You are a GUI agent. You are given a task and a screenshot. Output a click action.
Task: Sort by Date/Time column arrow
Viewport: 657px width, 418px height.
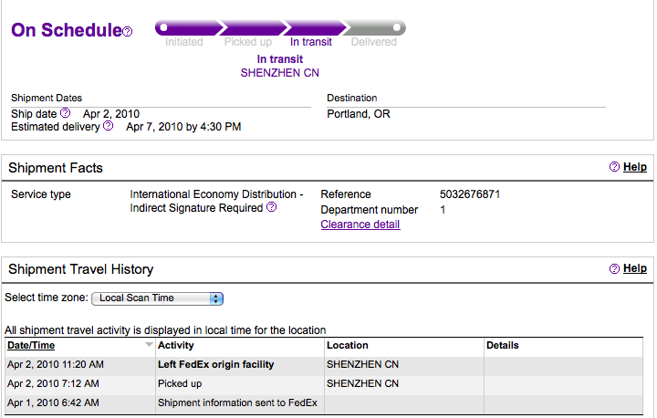(x=150, y=346)
